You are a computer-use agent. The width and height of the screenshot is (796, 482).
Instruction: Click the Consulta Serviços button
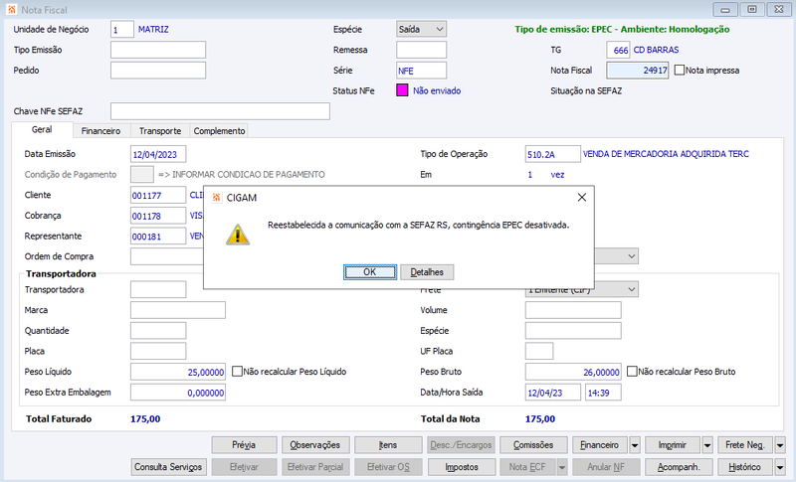[x=168, y=467]
